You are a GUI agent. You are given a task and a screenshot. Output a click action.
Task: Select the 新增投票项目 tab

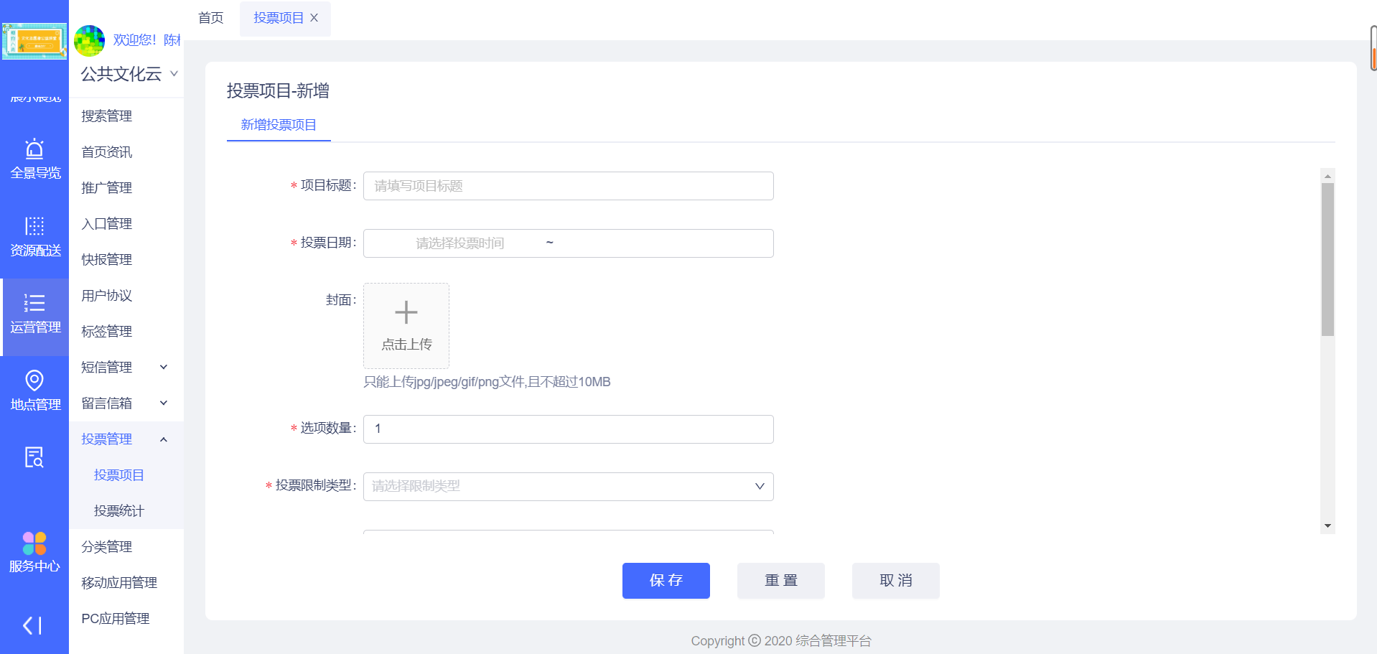click(279, 125)
